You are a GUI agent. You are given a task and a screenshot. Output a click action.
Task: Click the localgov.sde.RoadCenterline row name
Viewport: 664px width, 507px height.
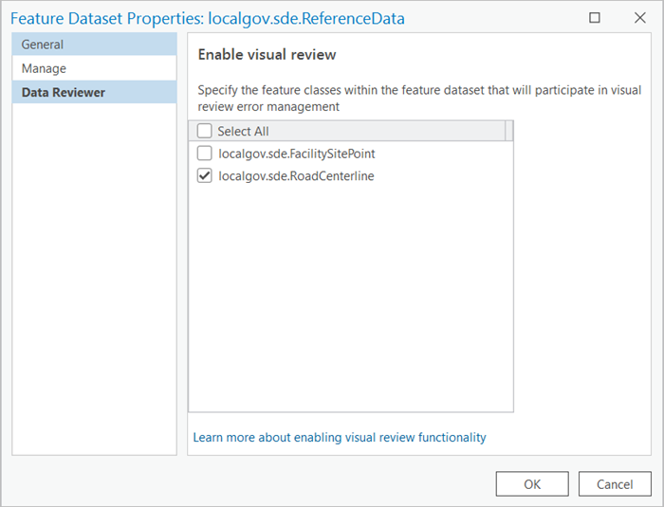(296, 175)
